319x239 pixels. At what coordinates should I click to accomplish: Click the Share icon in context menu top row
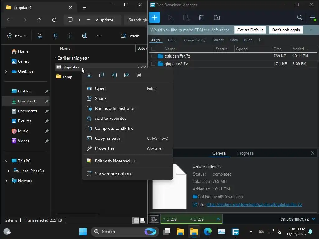click(x=126, y=75)
